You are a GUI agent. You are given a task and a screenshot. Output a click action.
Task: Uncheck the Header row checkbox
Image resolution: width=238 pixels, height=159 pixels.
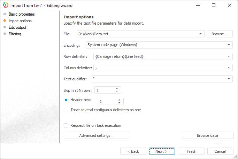[x=66, y=100]
